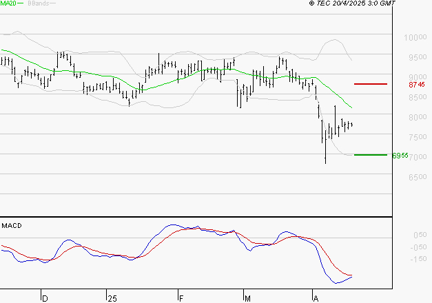This screenshot has width=432, height=303.
Task: Click the red resistance line at 8746
Action: pos(370,83)
